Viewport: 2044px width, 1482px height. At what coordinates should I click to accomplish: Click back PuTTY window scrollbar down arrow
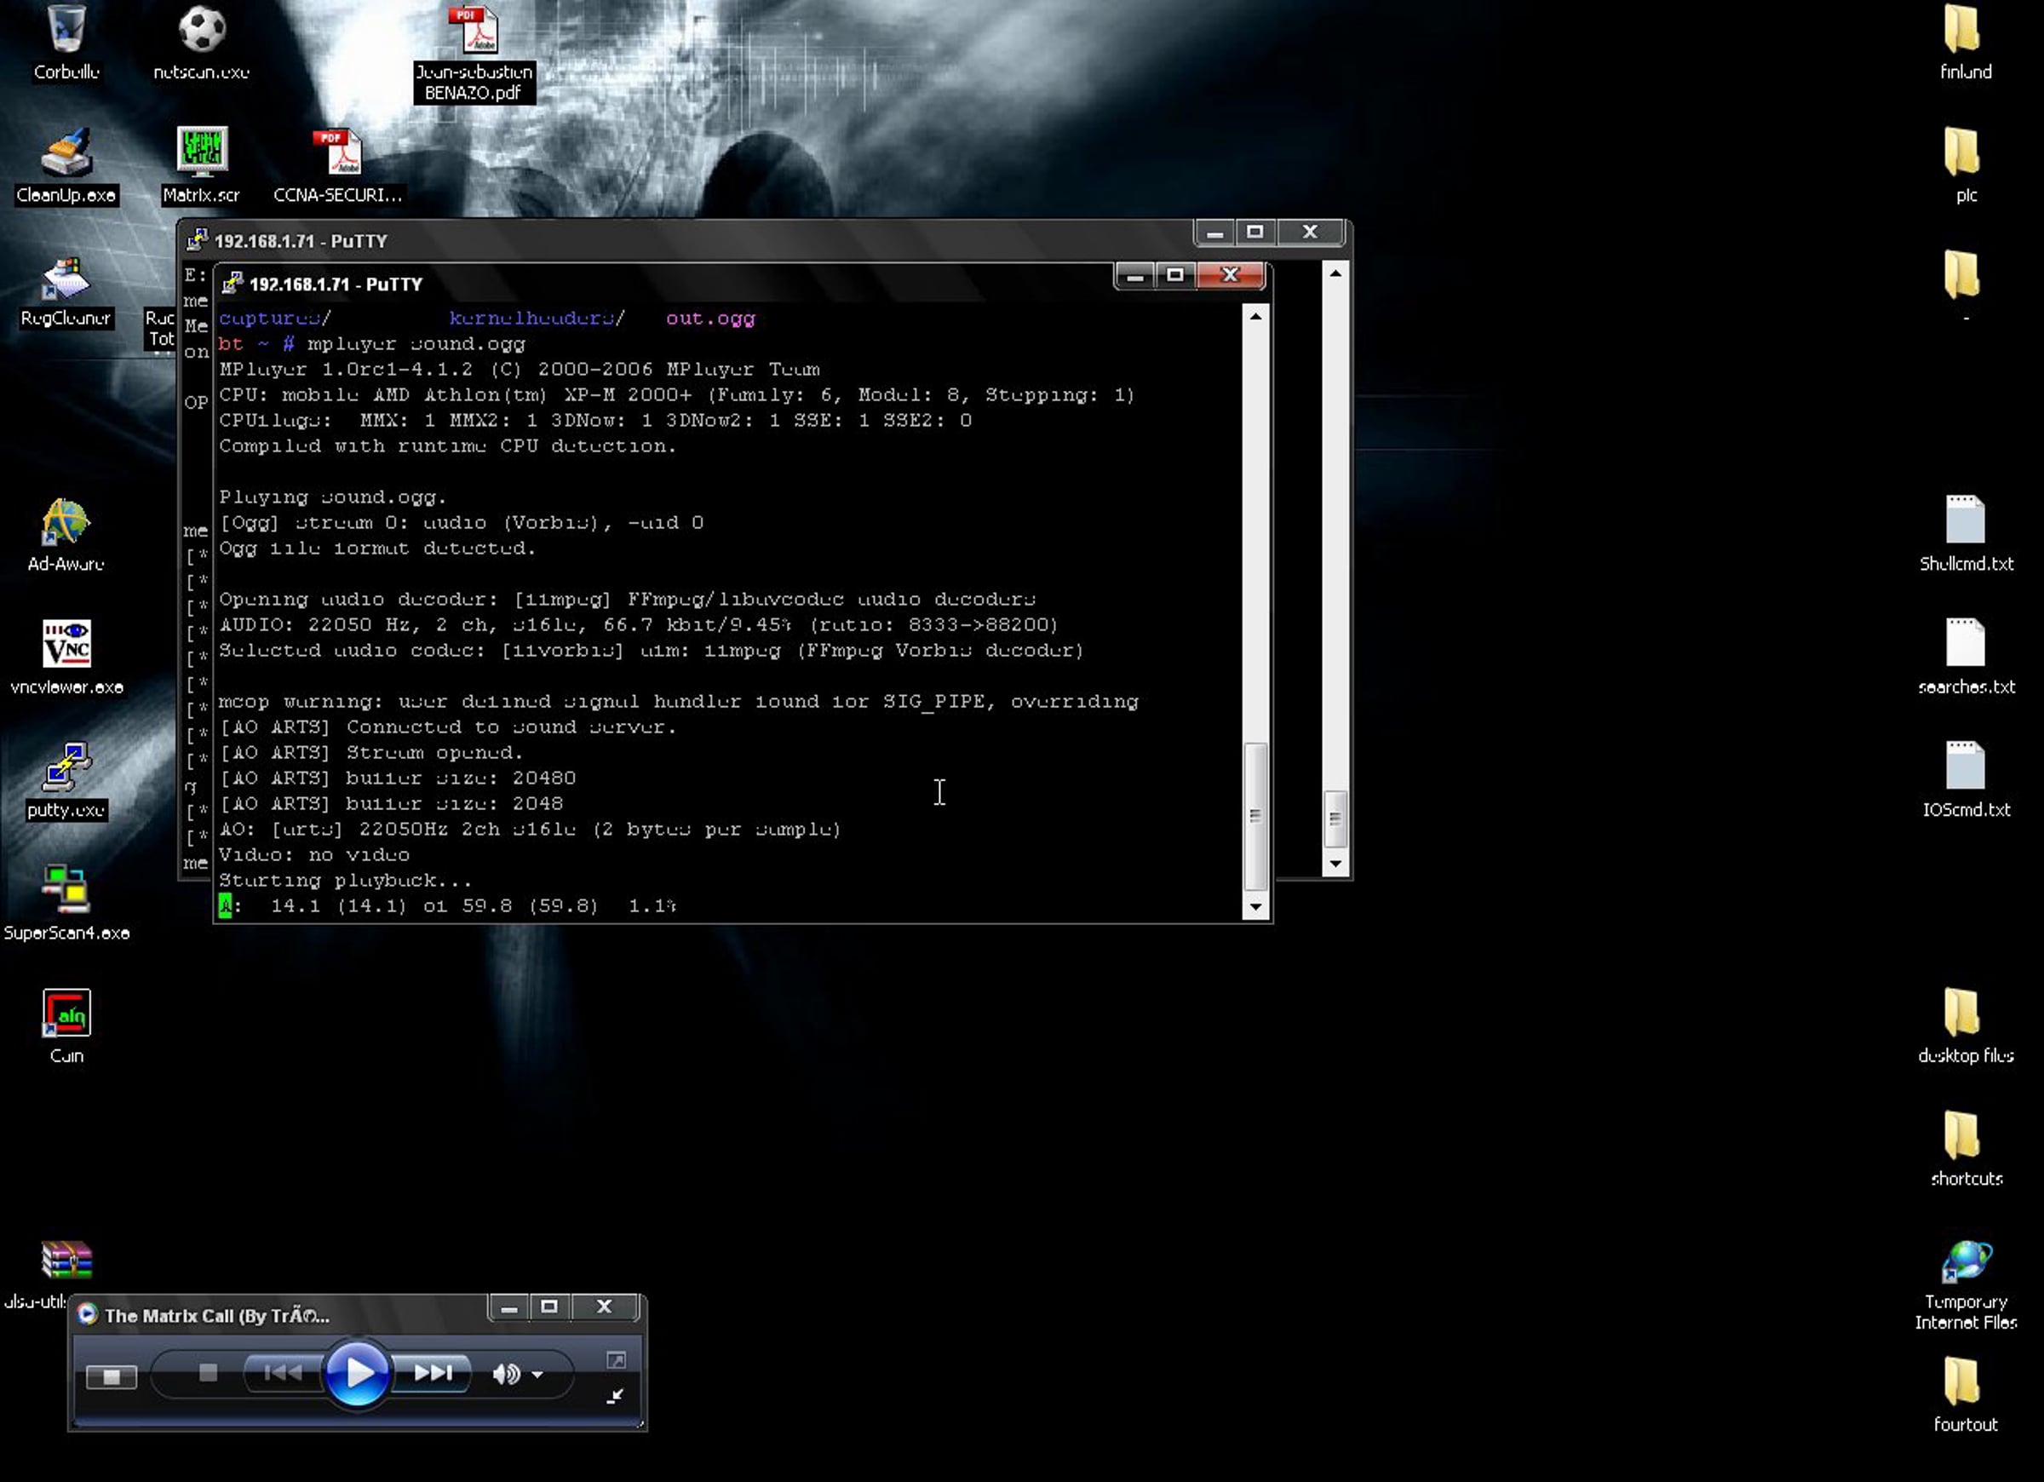pyautogui.click(x=1335, y=864)
